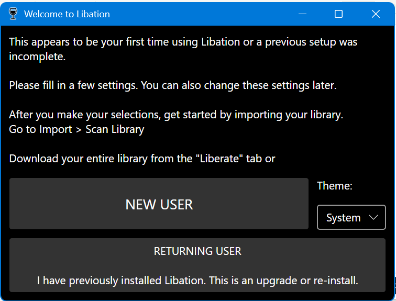Click the 'previously installed Libation' description text

197,281
